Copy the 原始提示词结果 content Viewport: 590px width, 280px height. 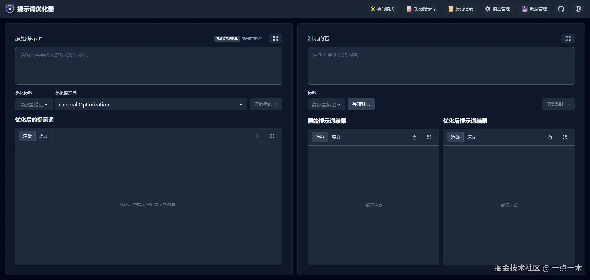click(414, 137)
